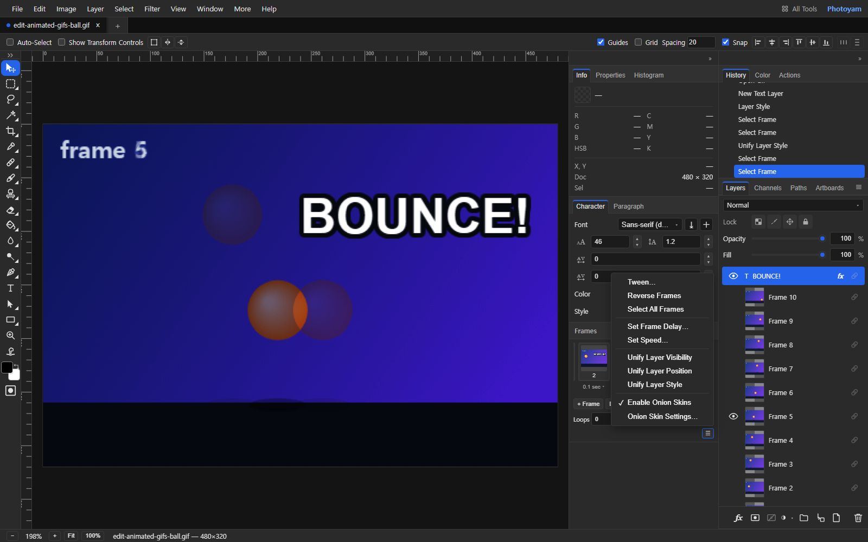This screenshot has width=868, height=542.
Task: Select the Eyedropper tool
Action: tap(10, 146)
